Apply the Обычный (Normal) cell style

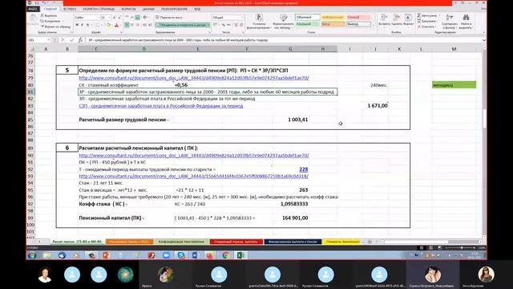click(x=307, y=18)
